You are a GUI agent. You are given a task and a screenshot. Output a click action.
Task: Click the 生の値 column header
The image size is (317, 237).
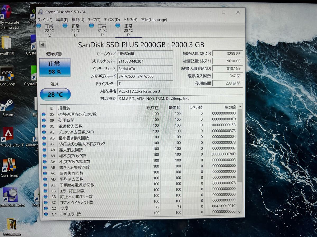pyautogui.click(x=230, y=107)
